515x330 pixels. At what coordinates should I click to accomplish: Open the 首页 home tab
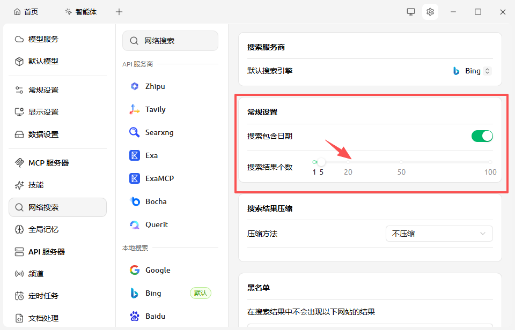(x=26, y=12)
